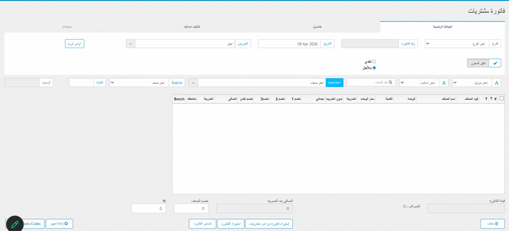Click the sort arrows icon in table header
The image size is (509, 231).
coord(491,99)
